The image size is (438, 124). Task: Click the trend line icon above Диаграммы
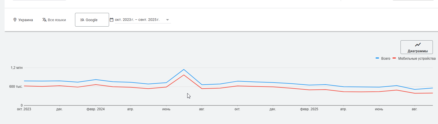click(418, 45)
